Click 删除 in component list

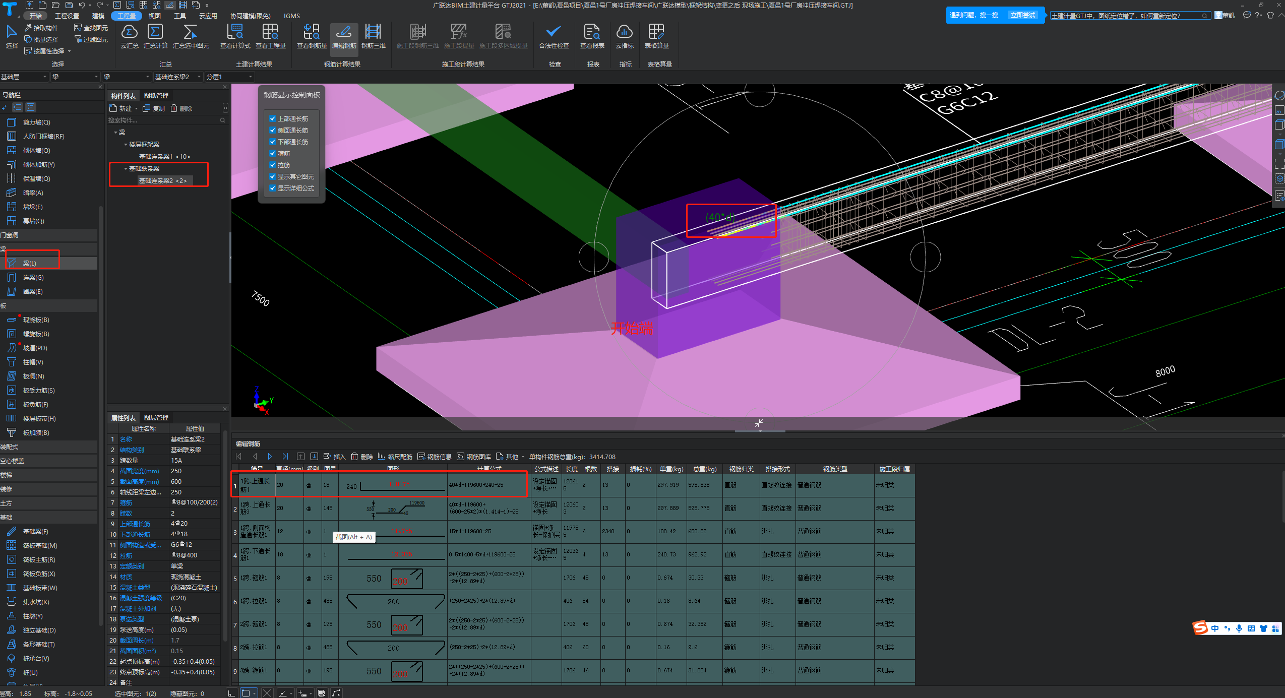point(181,108)
